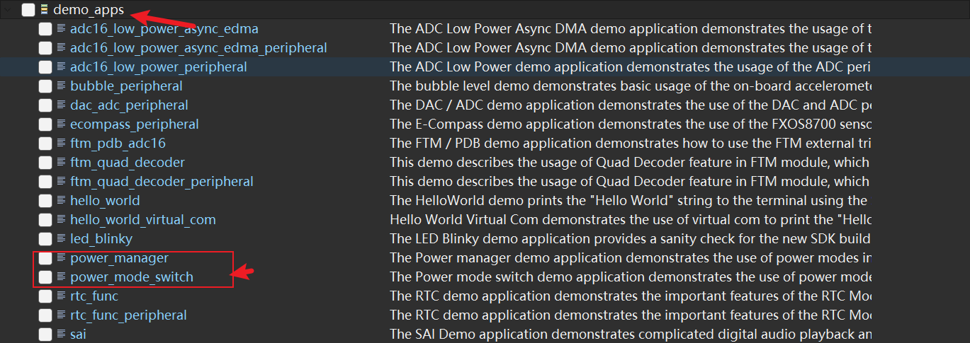The height and width of the screenshot is (343, 970).
Task: Click the file icon beside ecompass_peripheral
Action: 61,124
